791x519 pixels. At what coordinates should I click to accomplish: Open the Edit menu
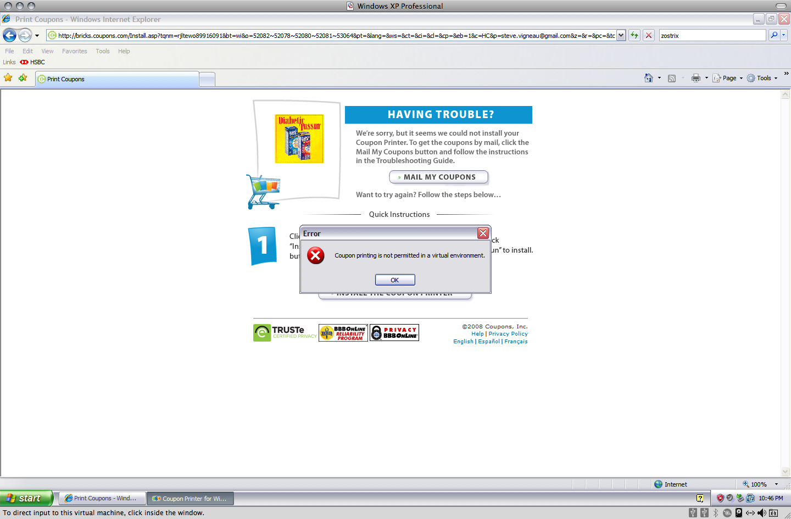pyautogui.click(x=27, y=51)
